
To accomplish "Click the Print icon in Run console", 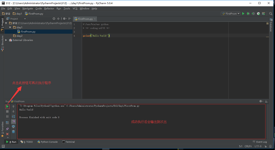I will (13, 127).
